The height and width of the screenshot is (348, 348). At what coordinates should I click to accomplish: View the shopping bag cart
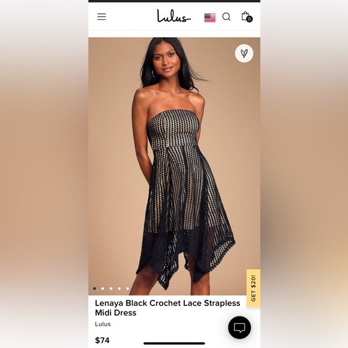click(x=247, y=16)
